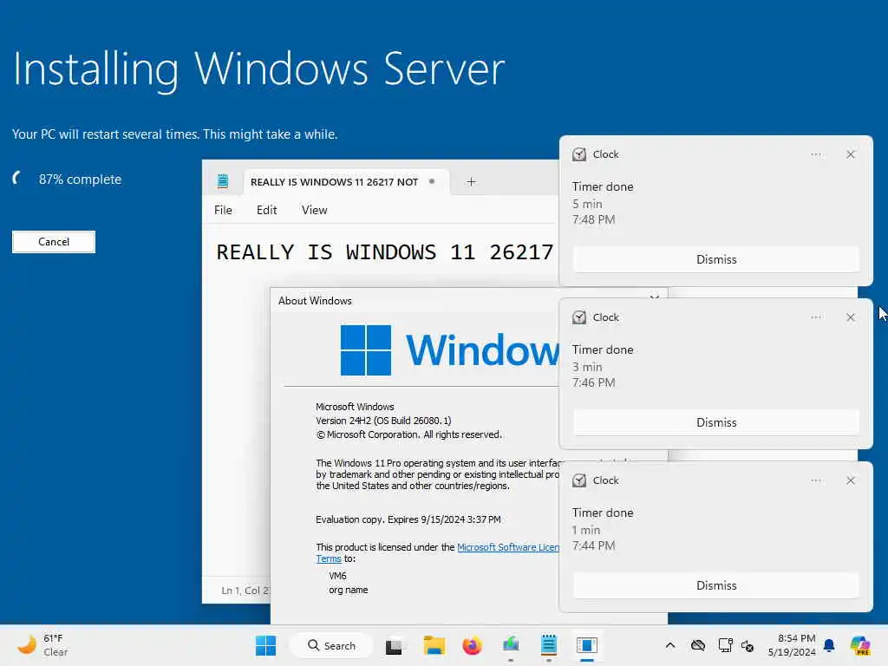Screen dimensions: 888x666
Task: Dismiss the 1 min timer notification
Action: click(715, 585)
